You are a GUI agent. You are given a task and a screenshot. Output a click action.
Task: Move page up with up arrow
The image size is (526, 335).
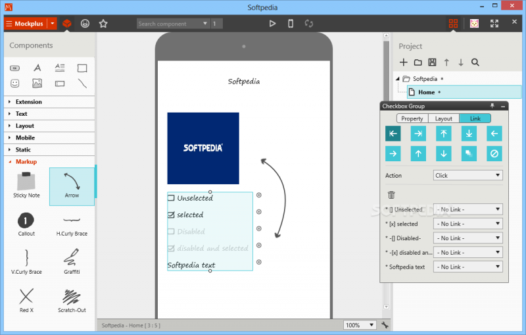coord(446,62)
